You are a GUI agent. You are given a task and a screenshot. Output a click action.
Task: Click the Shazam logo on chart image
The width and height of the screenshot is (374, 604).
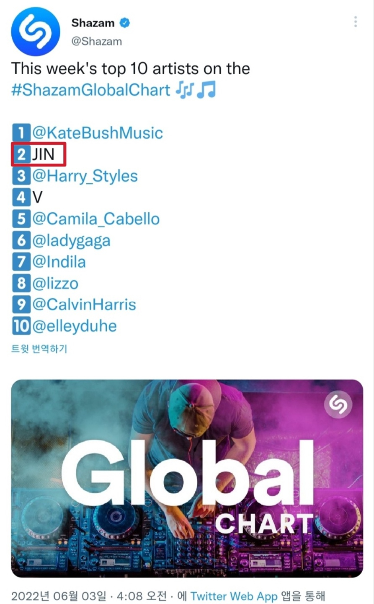(x=338, y=404)
